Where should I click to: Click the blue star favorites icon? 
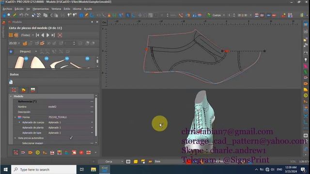pos(11,52)
